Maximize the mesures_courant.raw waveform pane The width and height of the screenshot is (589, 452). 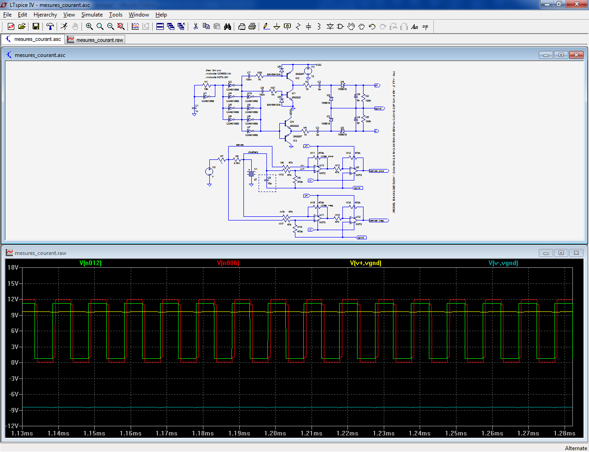point(561,253)
